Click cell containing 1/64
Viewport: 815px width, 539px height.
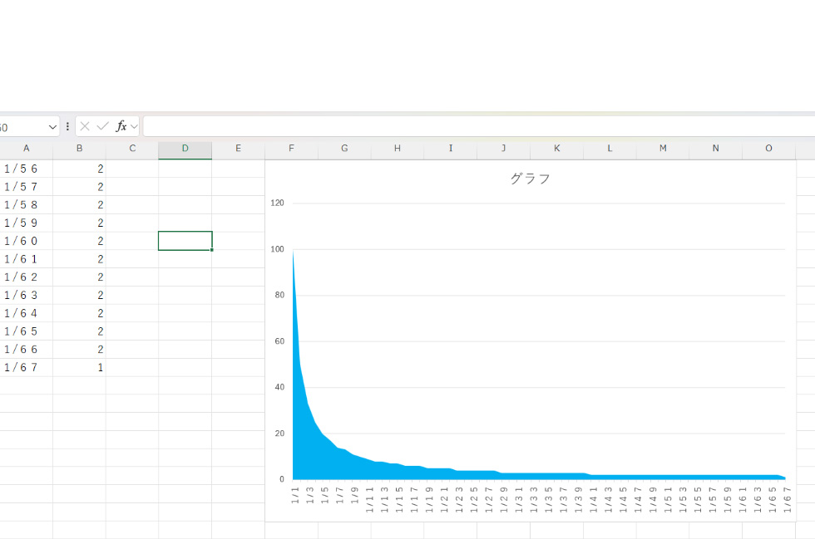26,313
